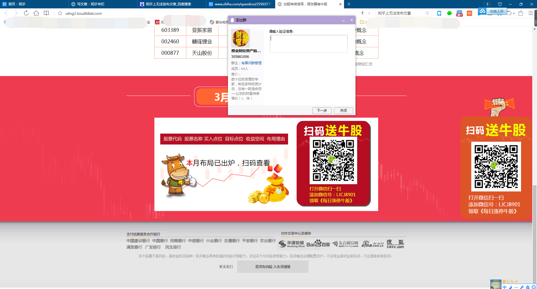
Task: Open the 朝华抢购 bookmark
Action: (219, 22)
